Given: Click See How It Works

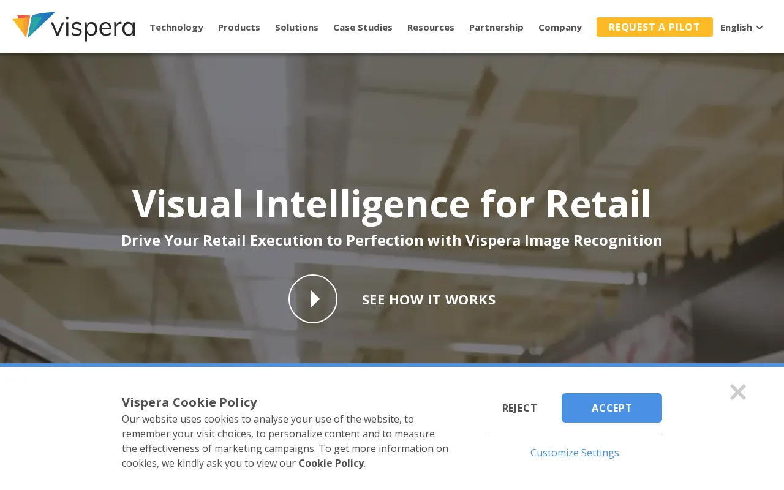Looking at the screenshot, I should [x=429, y=300].
